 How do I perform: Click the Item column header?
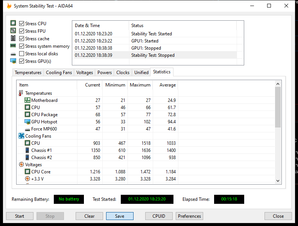[x=47, y=85]
